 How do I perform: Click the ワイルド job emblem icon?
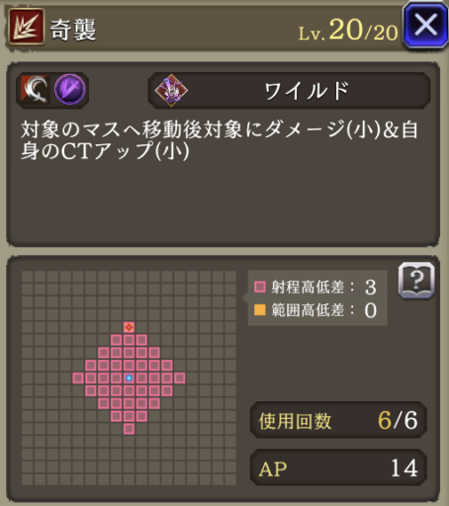click(171, 90)
